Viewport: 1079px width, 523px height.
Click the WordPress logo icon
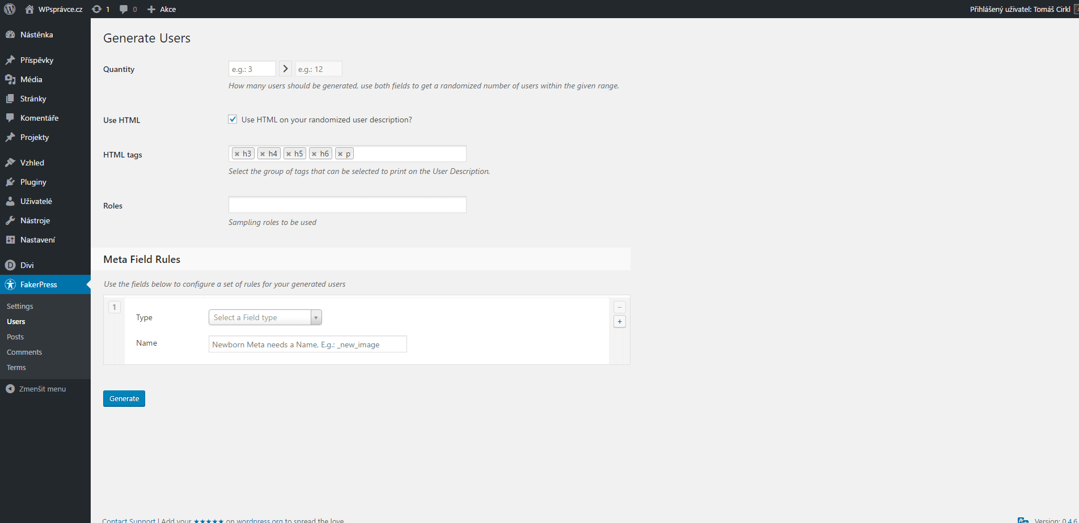[10, 9]
